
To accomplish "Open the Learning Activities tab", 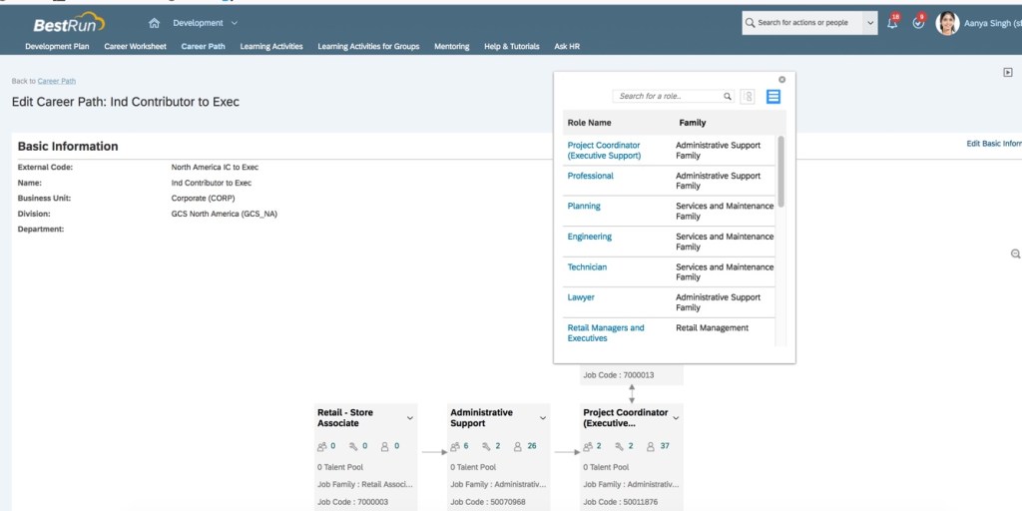I will click(x=271, y=46).
